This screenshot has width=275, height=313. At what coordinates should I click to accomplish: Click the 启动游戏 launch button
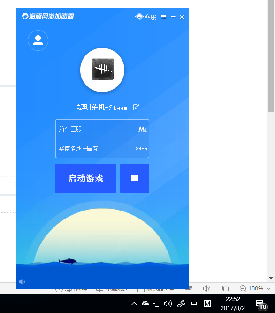click(86, 179)
